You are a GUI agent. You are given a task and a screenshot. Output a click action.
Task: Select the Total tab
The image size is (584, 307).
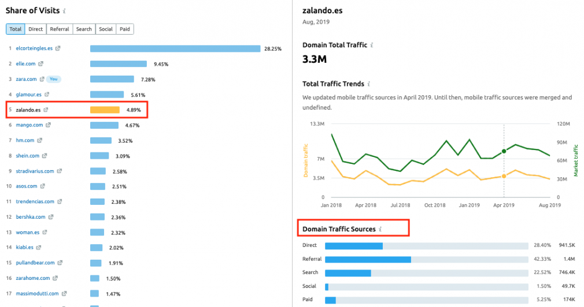tap(15, 29)
